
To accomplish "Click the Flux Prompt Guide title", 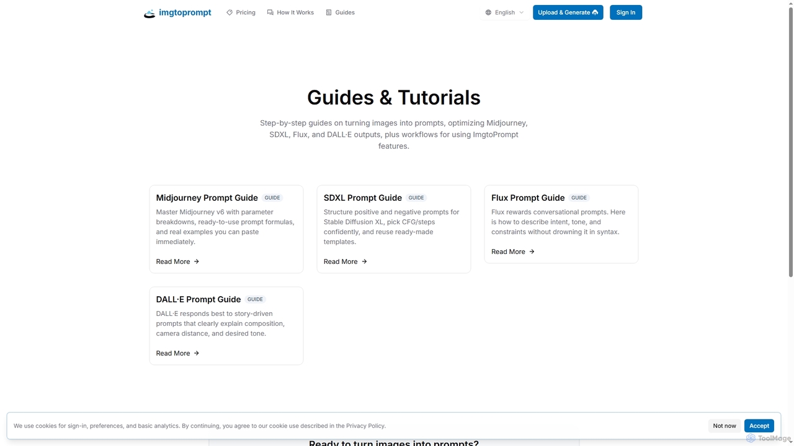I will tap(528, 198).
